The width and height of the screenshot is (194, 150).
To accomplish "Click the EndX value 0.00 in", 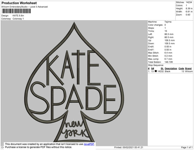I will pos(168,47).
